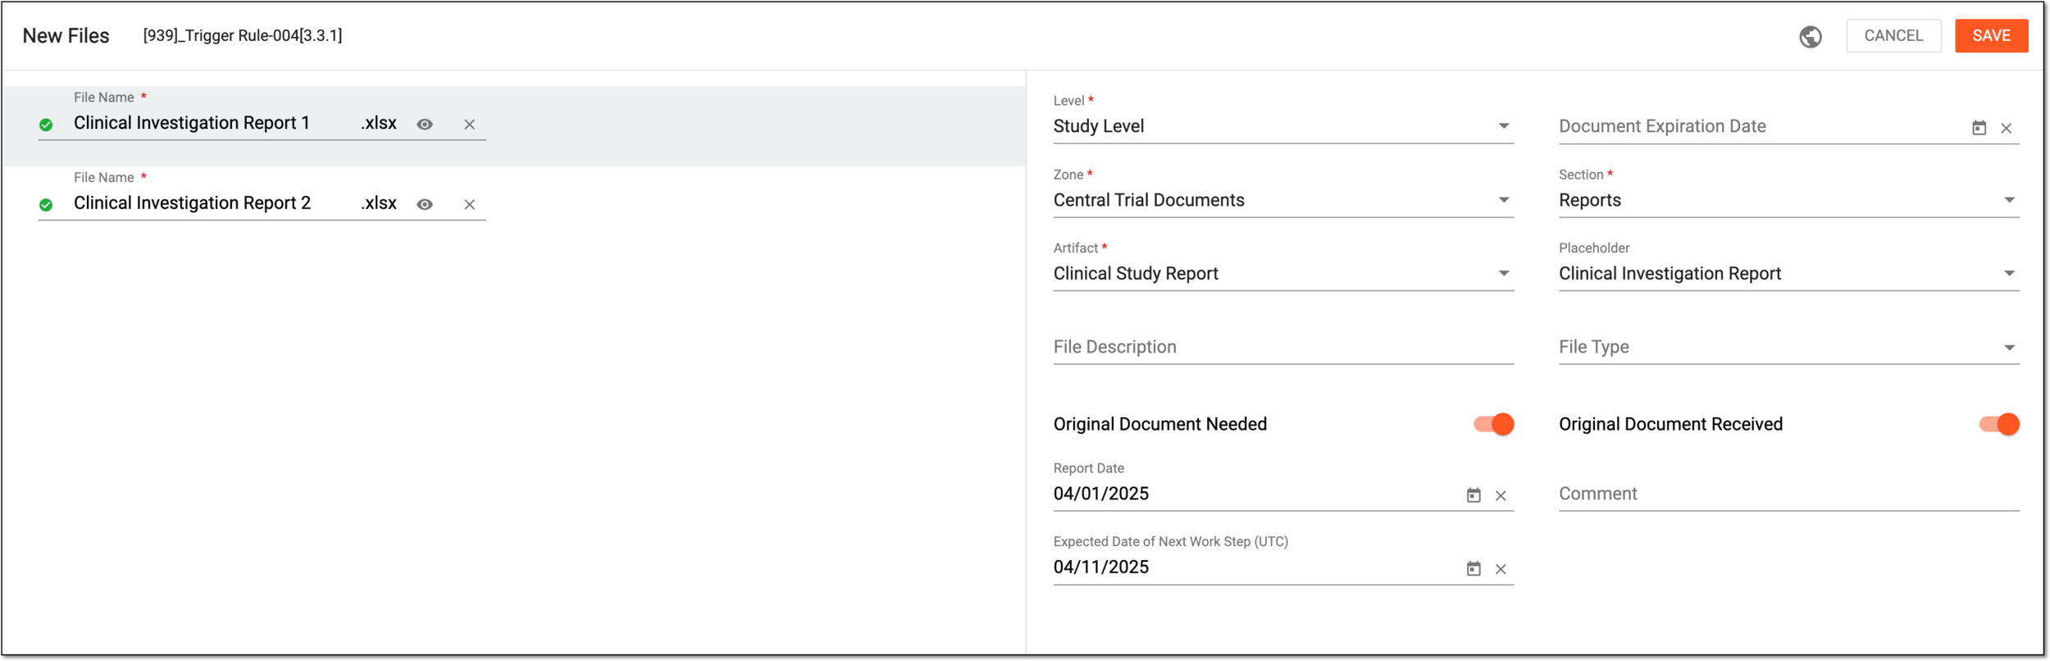Click green check status of Report 1
This screenshot has width=2050, height=661.
point(46,125)
